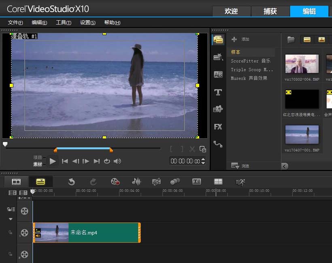Select the vs170407-001.BMP beach thumbnail
The width and height of the screenshot is (332, 263).
tap(302, 135)
